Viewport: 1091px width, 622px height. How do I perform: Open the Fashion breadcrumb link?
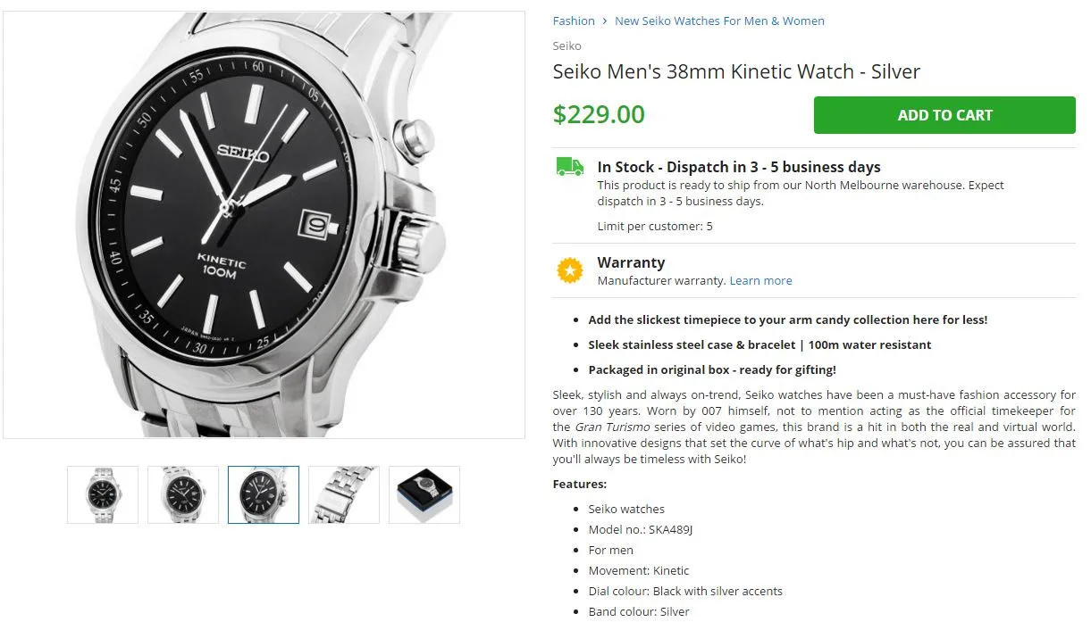[574, 21]
